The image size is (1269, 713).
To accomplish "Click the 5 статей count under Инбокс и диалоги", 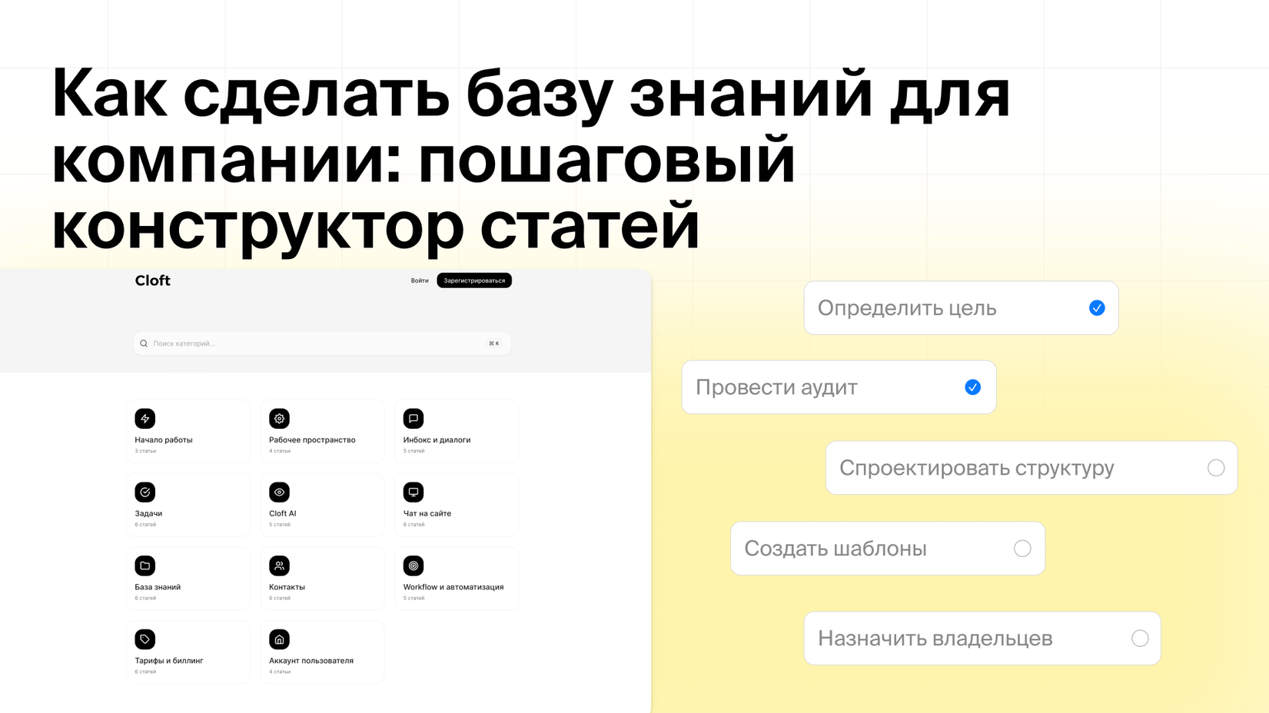I will pyautogui.click(x=414, y=451).
